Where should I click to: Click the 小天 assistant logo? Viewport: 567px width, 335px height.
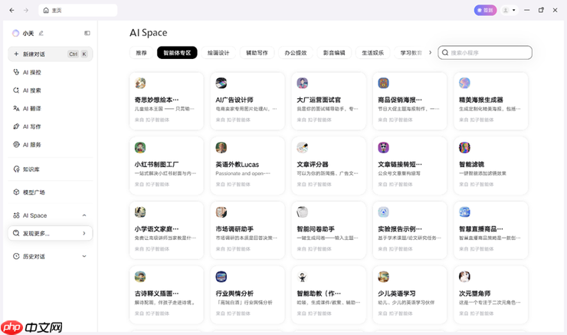point(15,33)
